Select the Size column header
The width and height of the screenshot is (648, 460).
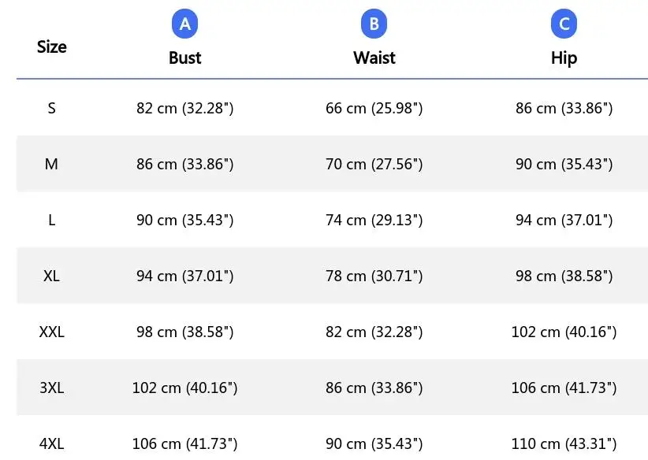coord(52,46)
